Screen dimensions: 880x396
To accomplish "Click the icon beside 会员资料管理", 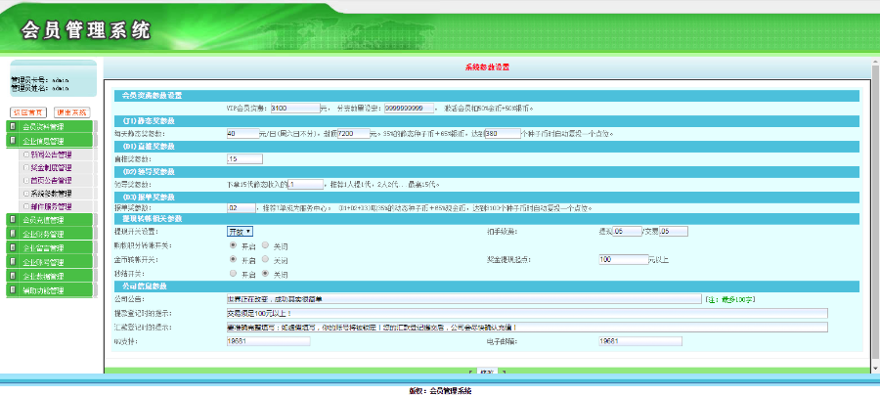I will tap(13, 126).
